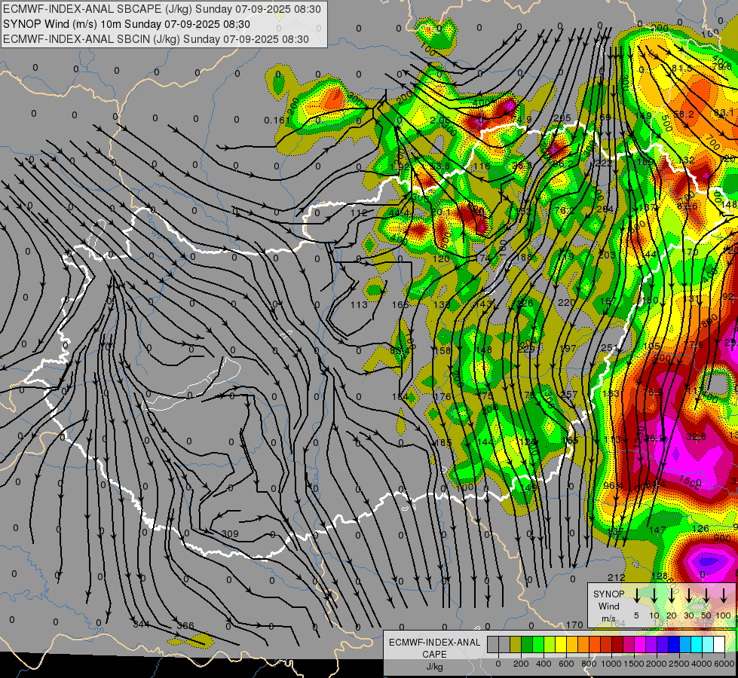Pick the sky blue CAPE legend swatch
The width and height of the screenshot is (738, 678).
[x=685, y=644]
